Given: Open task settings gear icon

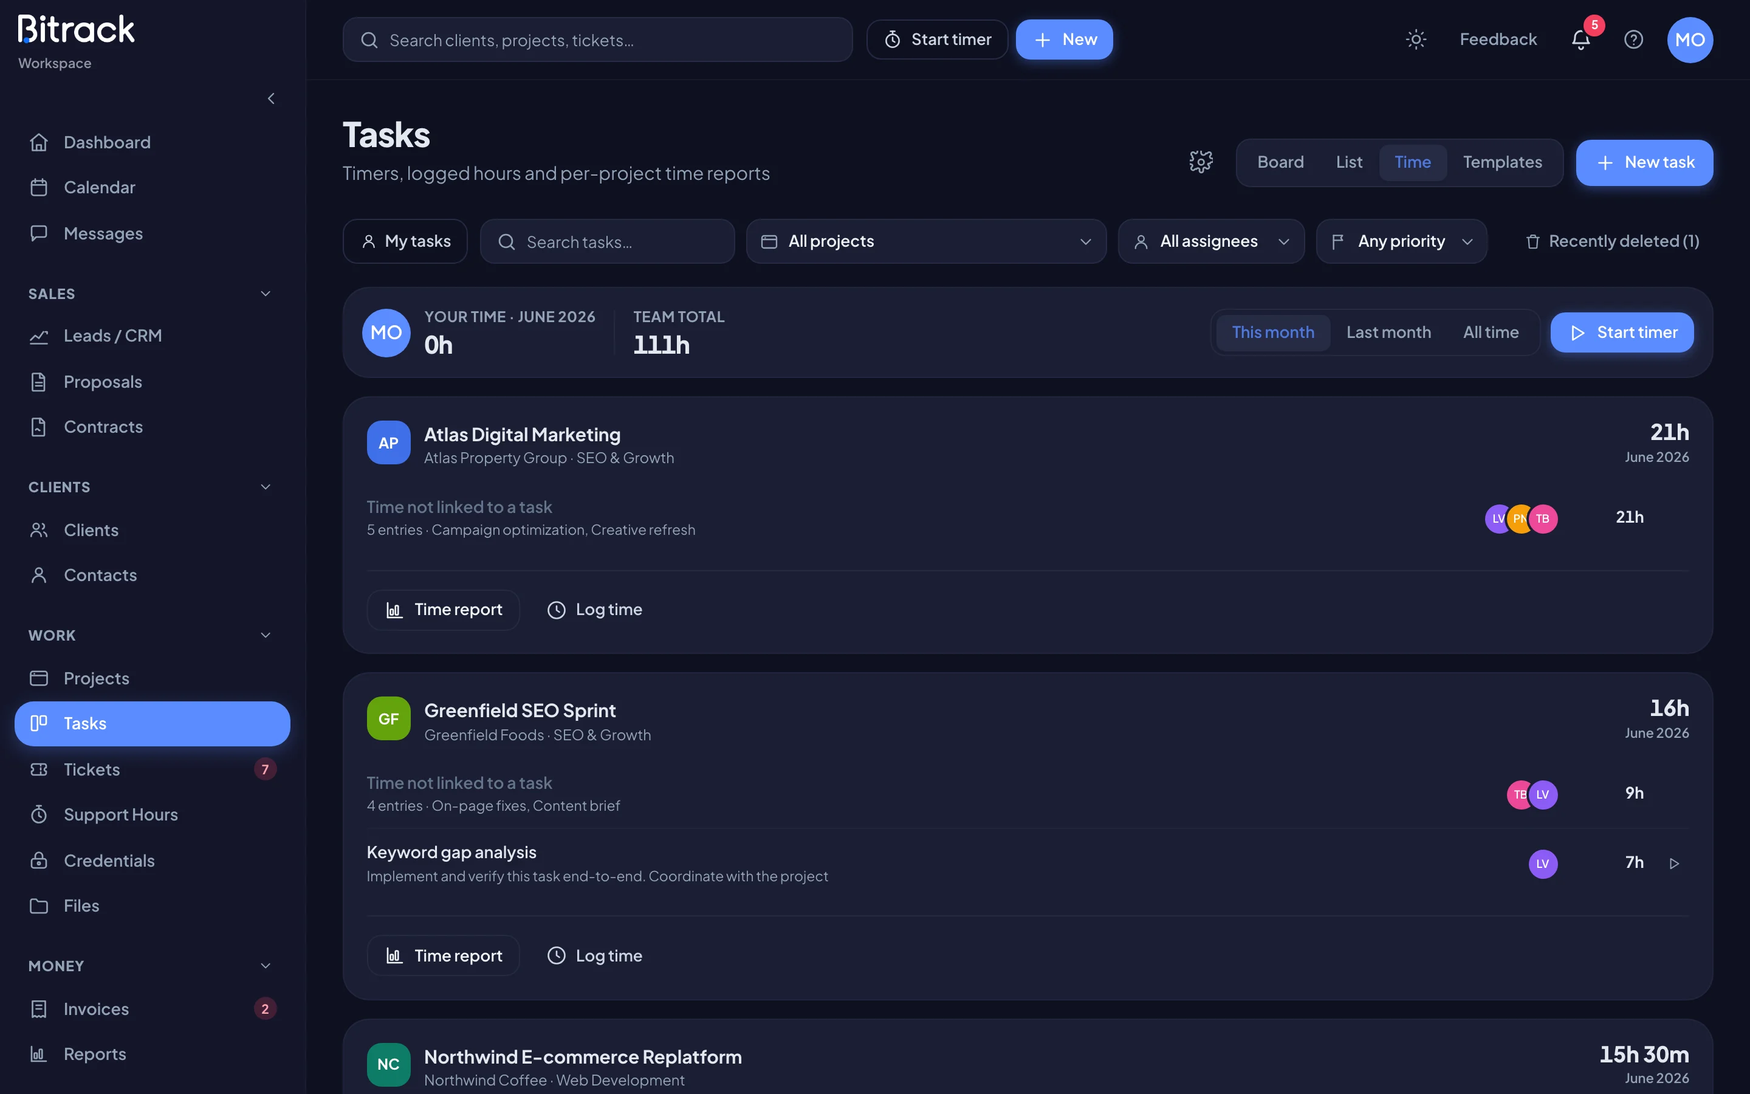Looking at the screenshot, I should point(1201,162).
